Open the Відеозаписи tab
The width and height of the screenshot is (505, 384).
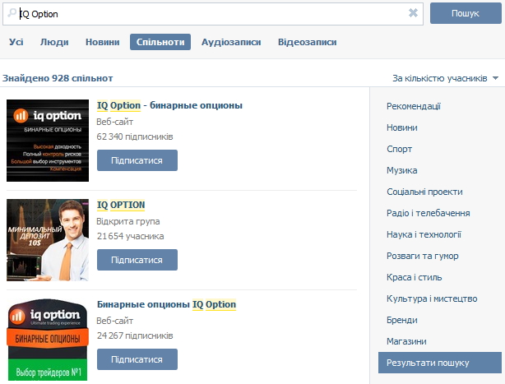pos(308,42)
